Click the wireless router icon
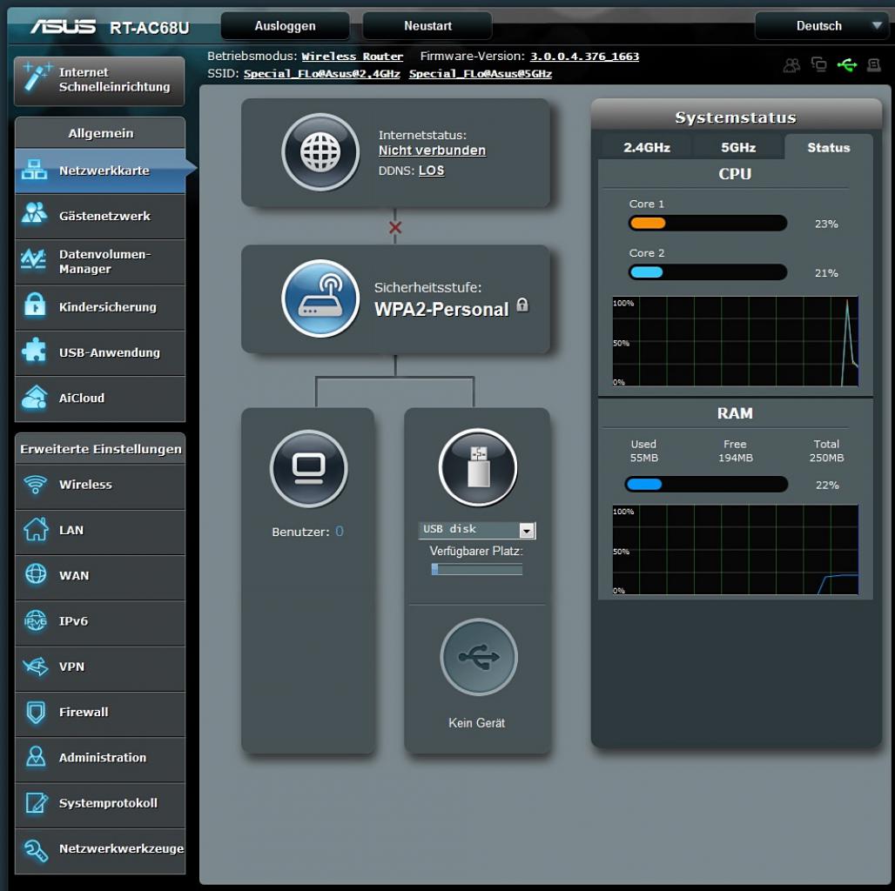This screenshot has height=891, width=895. [x=320, y=298]
